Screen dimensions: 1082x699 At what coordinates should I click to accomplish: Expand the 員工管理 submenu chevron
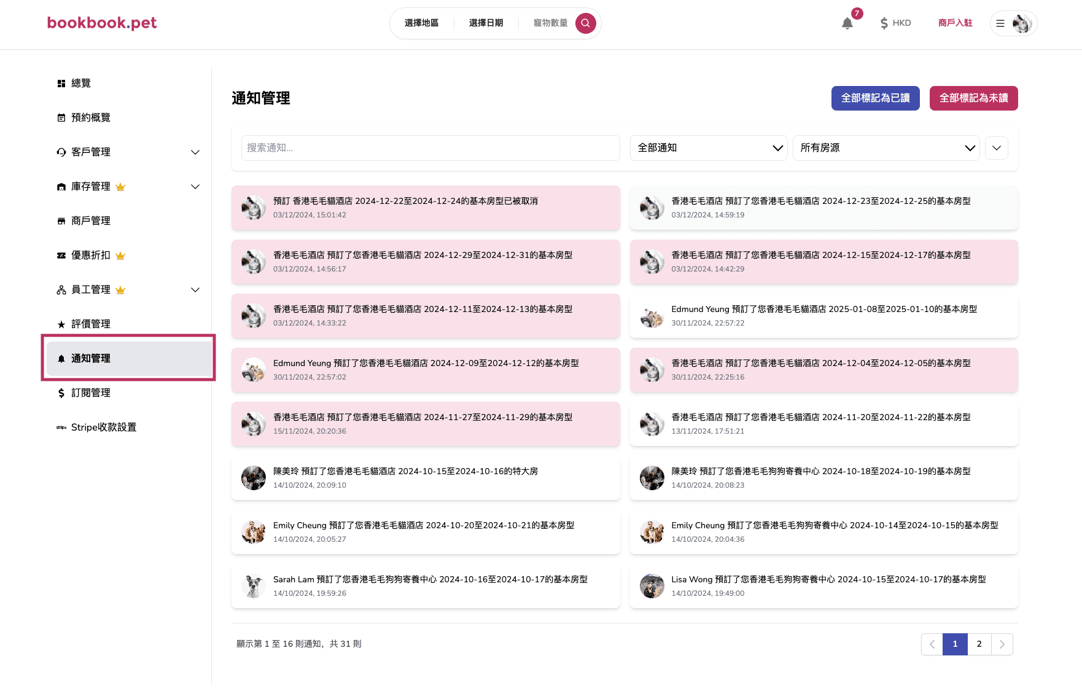click(x=195, y=290)
